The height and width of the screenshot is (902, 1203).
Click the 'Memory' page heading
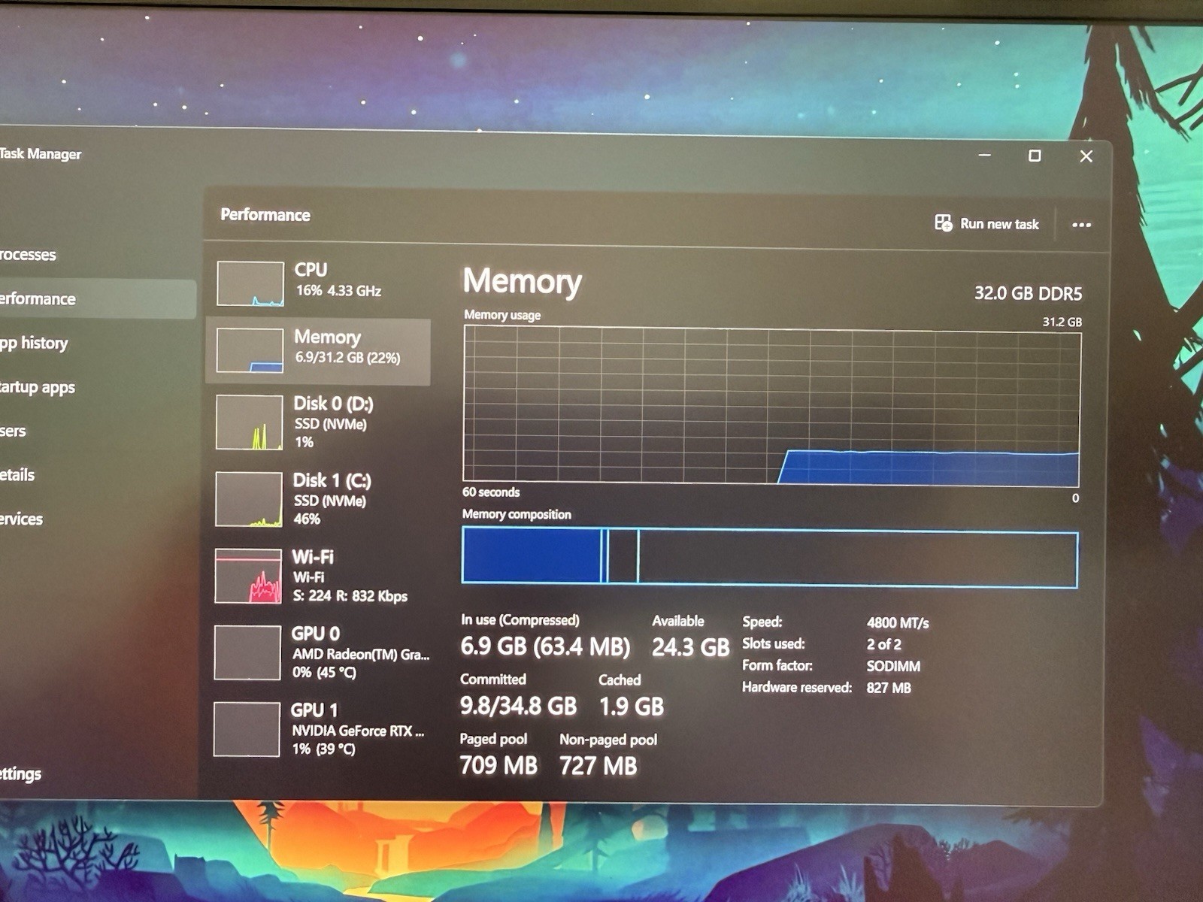[522, 281]
